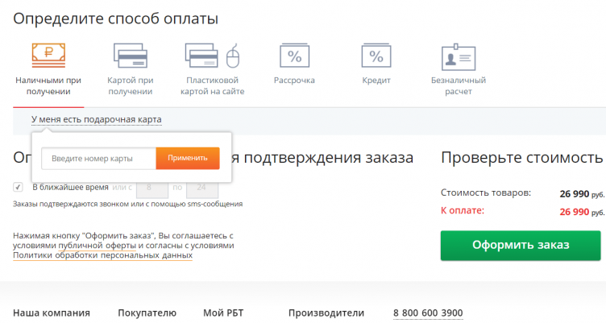Image resolution: width=606 pixels, height=323 pixels.
Task: Choose the badge icon for Безналичный расчет
Action: coord(459,57)
